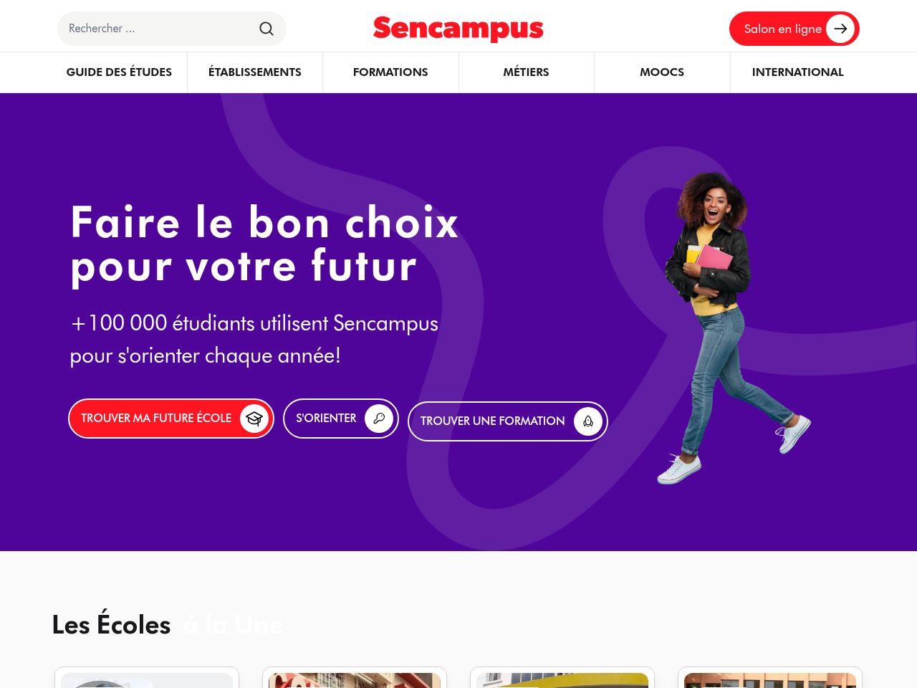The image size is (917, 688).
Task: Select the International menu item
Action: pyautogui.click(x=798, y=72)
